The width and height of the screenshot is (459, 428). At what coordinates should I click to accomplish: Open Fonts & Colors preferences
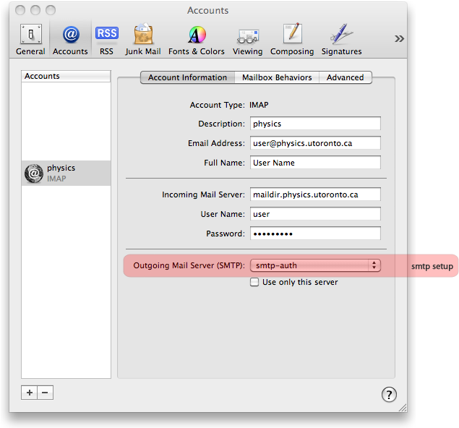pos(197,40)
